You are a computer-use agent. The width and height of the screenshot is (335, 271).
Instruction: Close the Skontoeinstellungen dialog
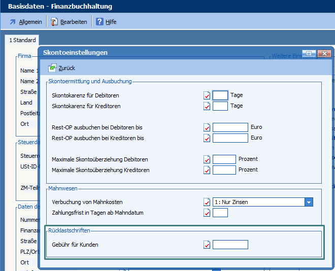[x=324, y=53]
